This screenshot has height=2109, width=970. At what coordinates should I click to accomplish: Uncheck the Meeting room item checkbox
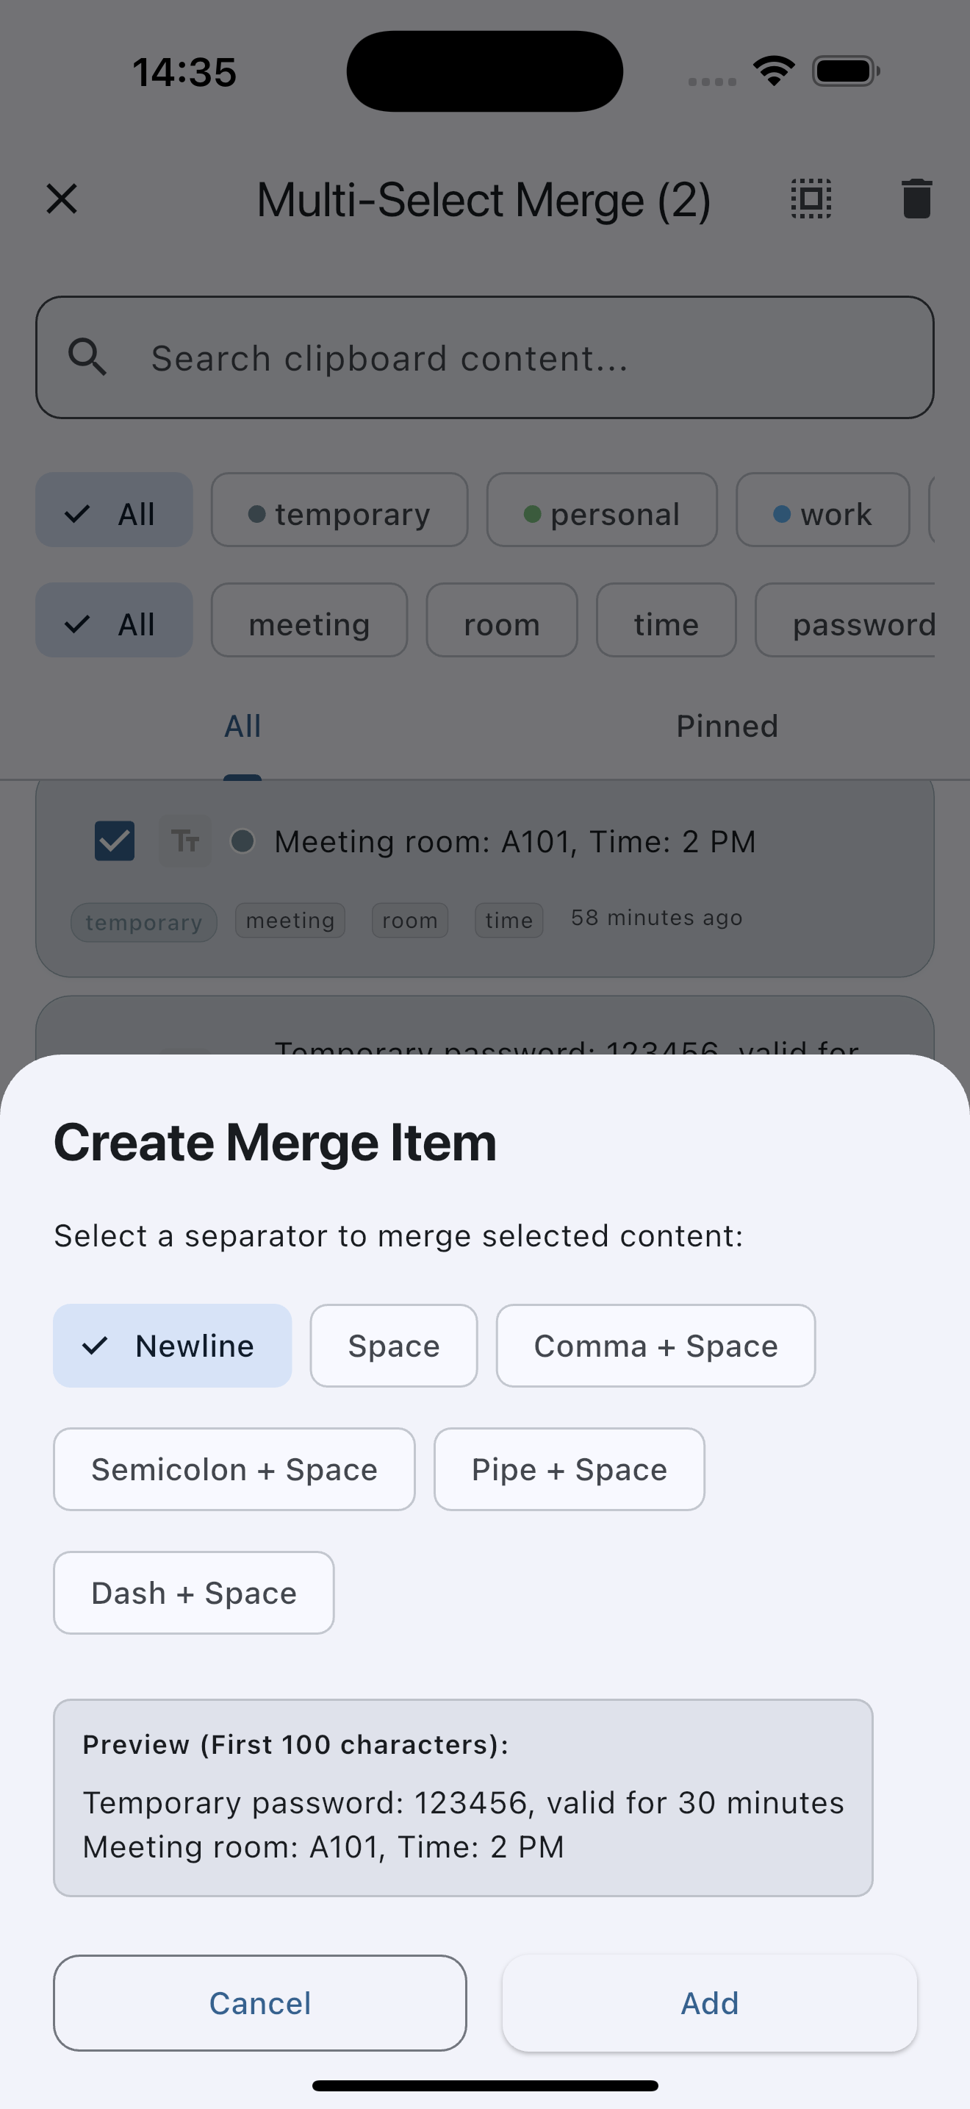[115, 841]
